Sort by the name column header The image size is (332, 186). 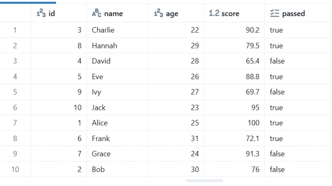[113, 14]
